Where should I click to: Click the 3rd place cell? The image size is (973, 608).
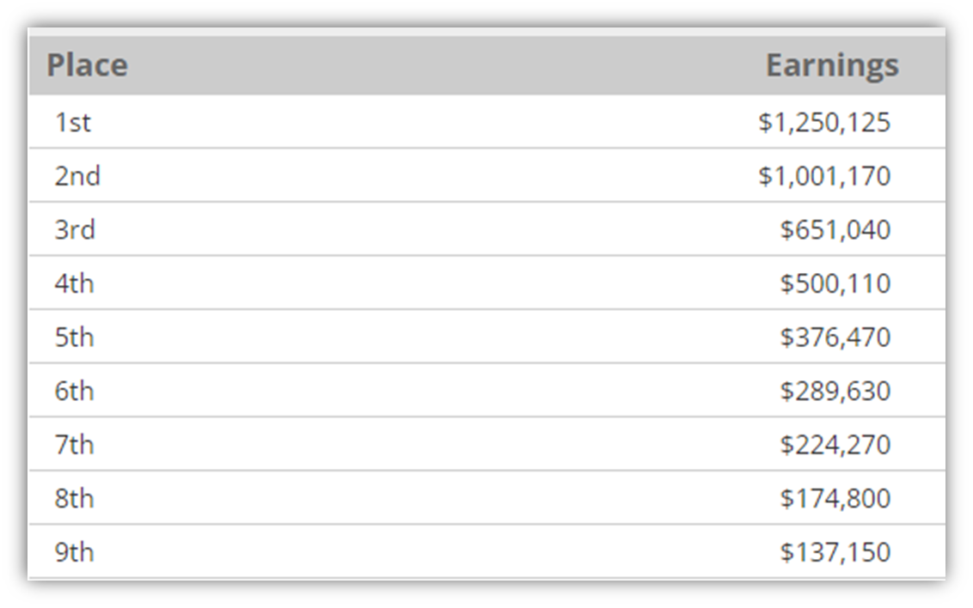tap(75, 230)
